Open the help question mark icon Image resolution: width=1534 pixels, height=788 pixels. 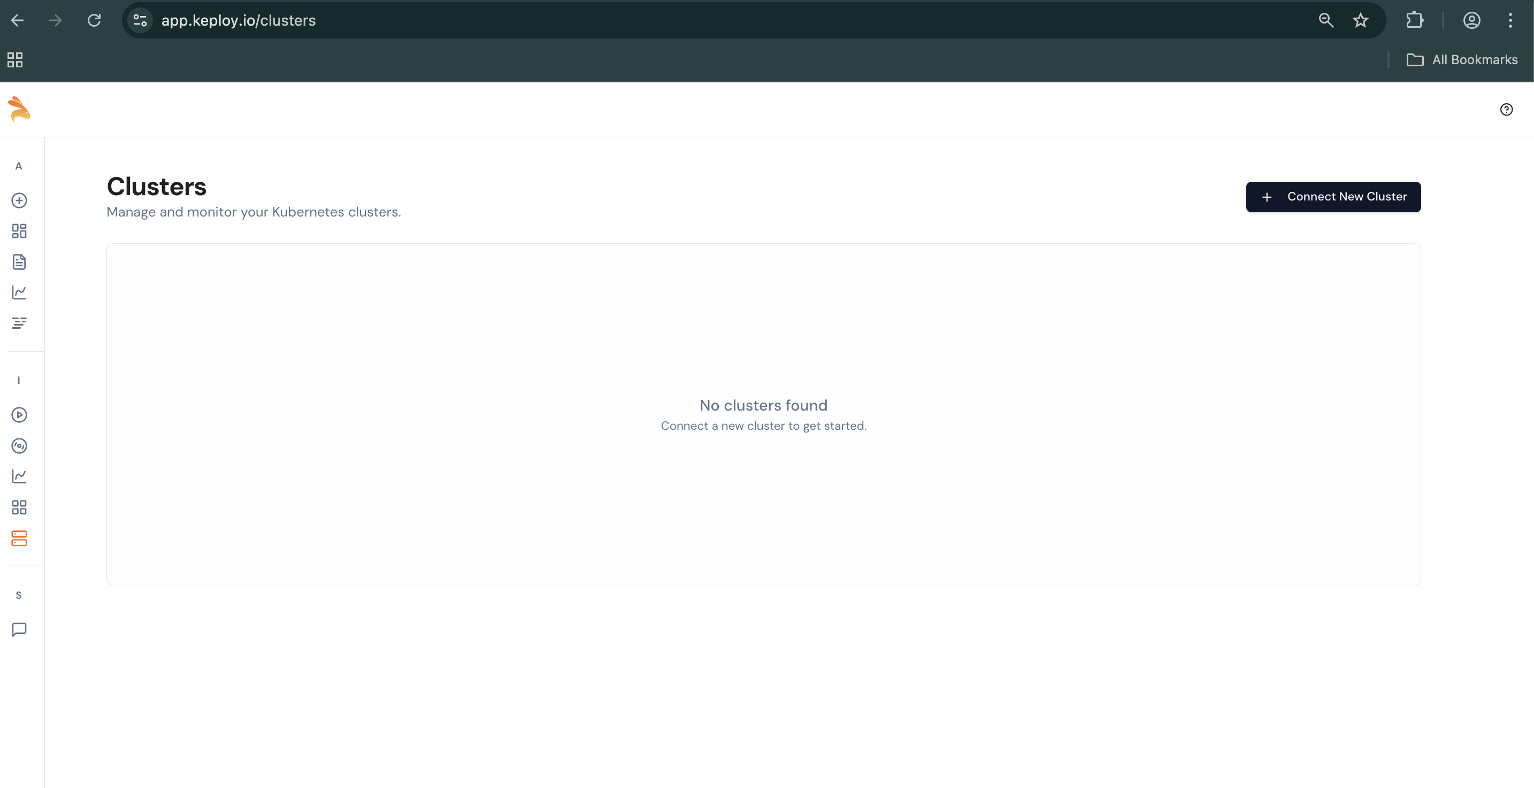click(x=1507, y=110)
